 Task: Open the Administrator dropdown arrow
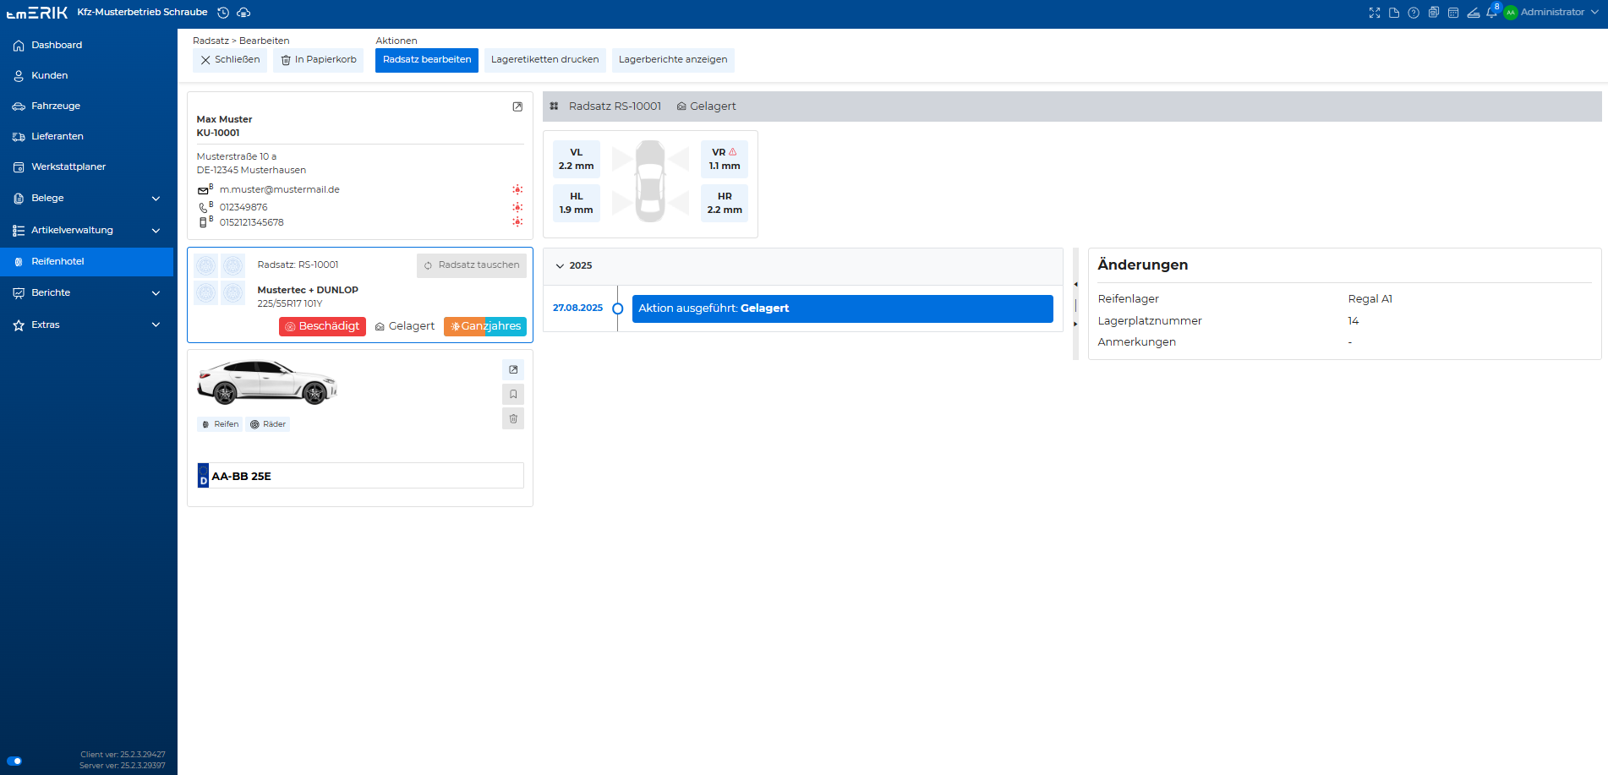coord(1594,13)
